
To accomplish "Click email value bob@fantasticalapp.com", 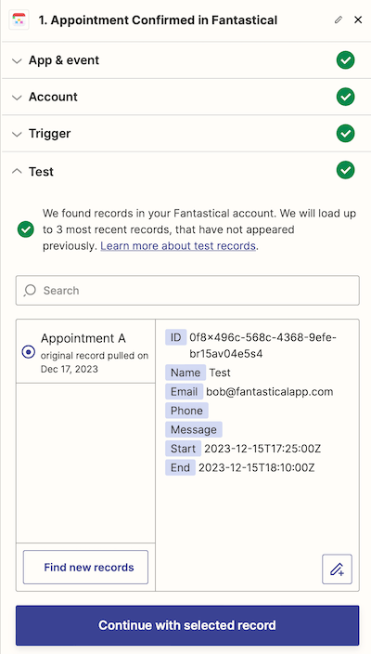I will (x=270, y=392).
